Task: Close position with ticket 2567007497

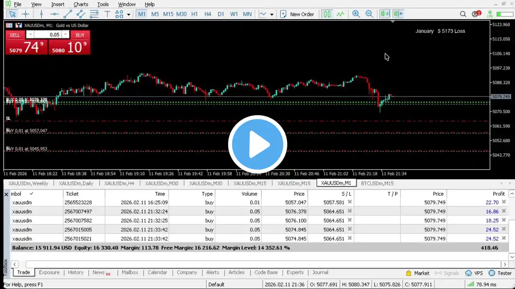Action: (x=504, y=212)
